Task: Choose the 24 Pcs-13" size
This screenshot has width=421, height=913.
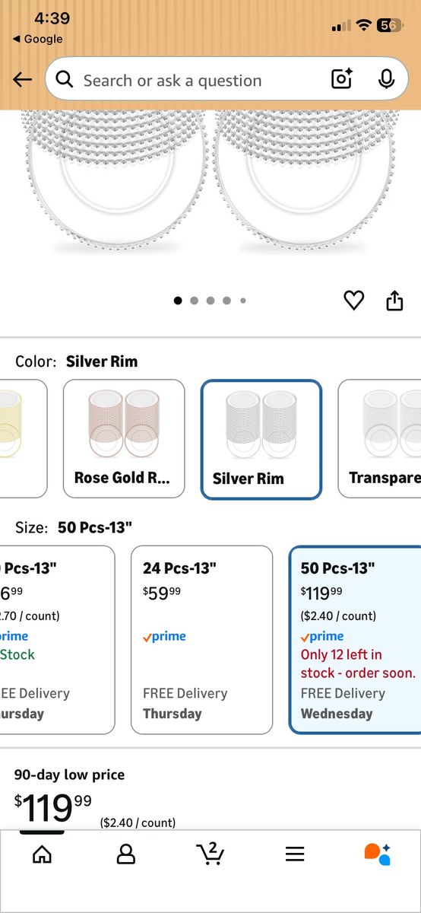Action: point(201,640)
